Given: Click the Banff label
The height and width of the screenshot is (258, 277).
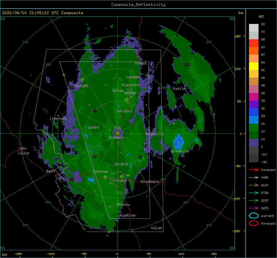Looking at the screenshot, I should (x=51, y=171).
